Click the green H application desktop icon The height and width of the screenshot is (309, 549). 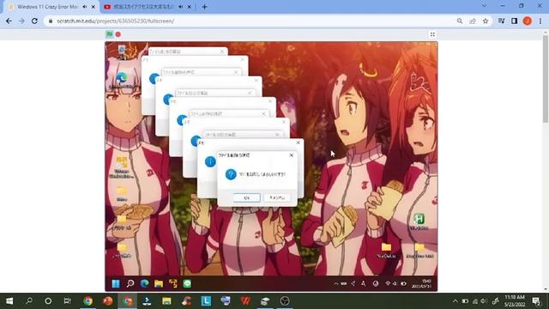419,221
